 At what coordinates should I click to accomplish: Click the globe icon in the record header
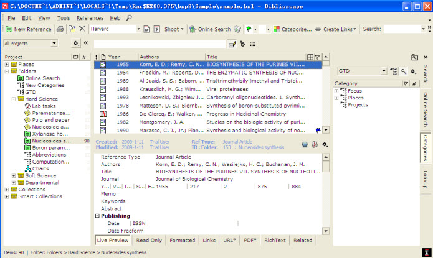[x=305, y=144]
